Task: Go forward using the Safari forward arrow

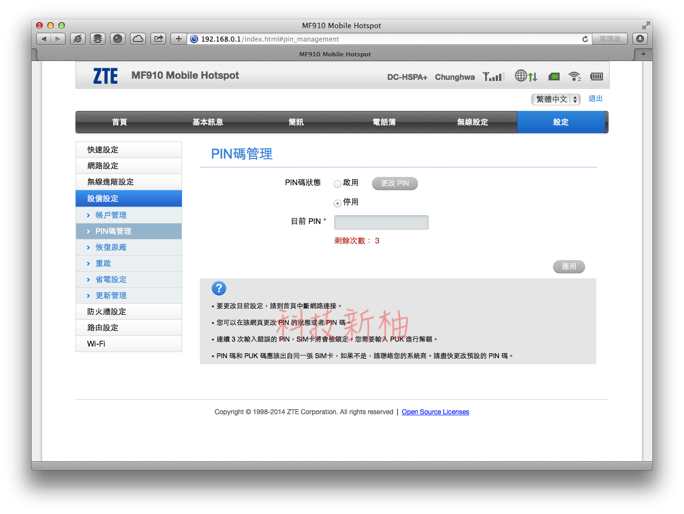Action: click(58, 39)
